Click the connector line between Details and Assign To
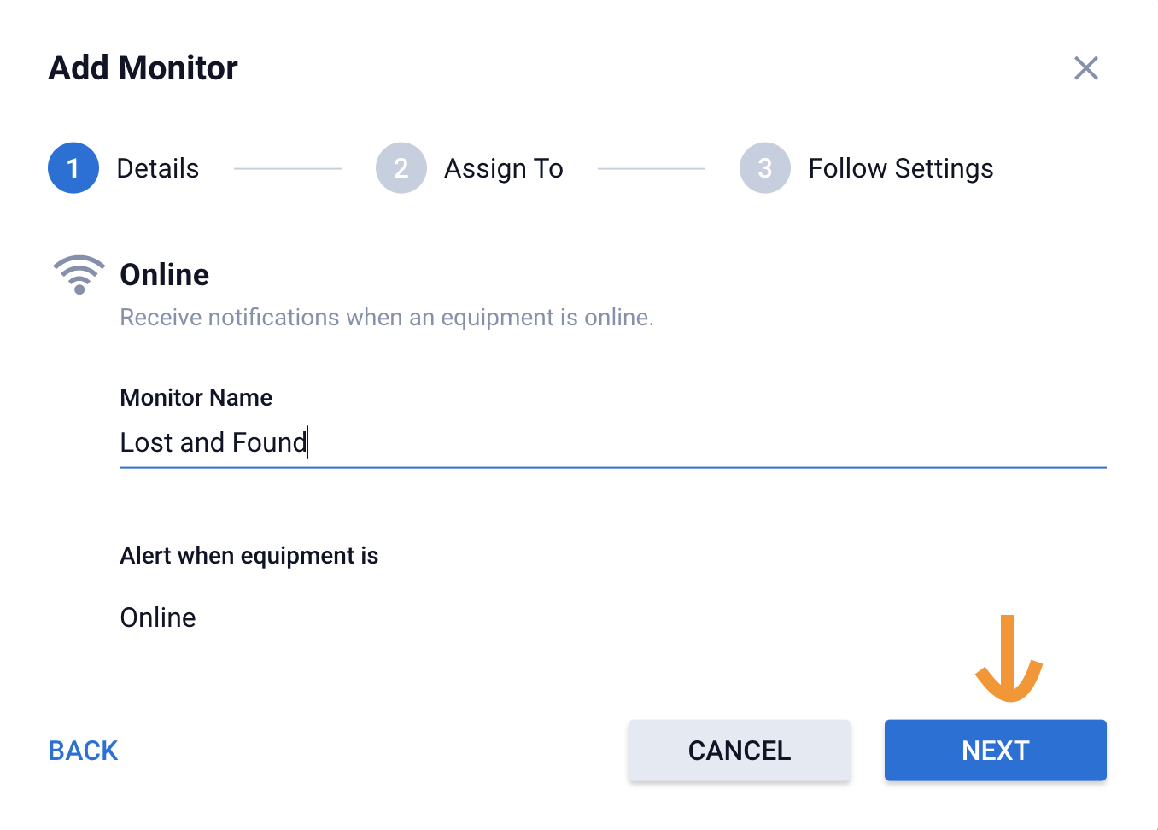 pos(288,169)
